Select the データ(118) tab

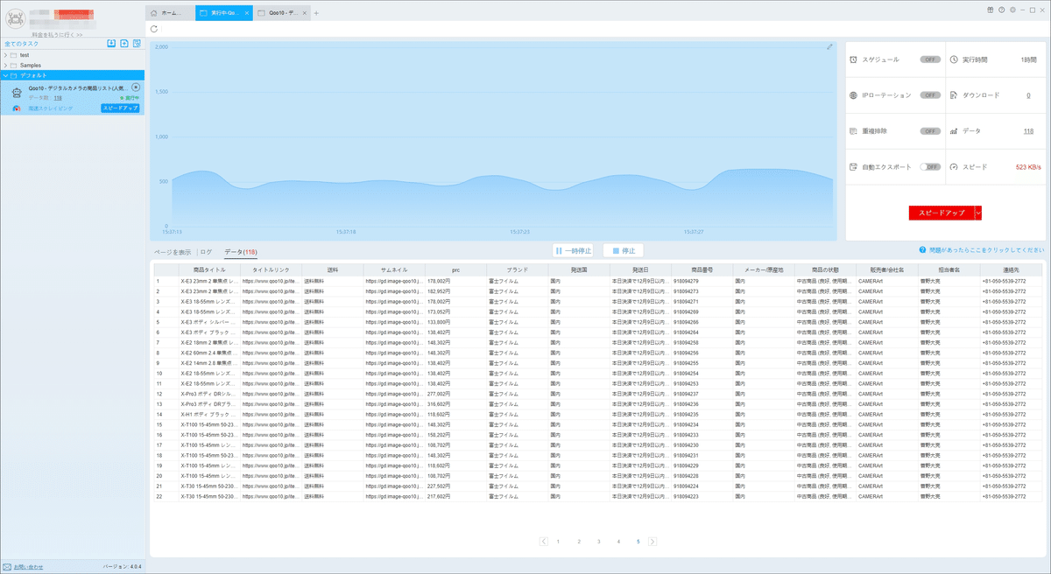(x=241, y=252)
